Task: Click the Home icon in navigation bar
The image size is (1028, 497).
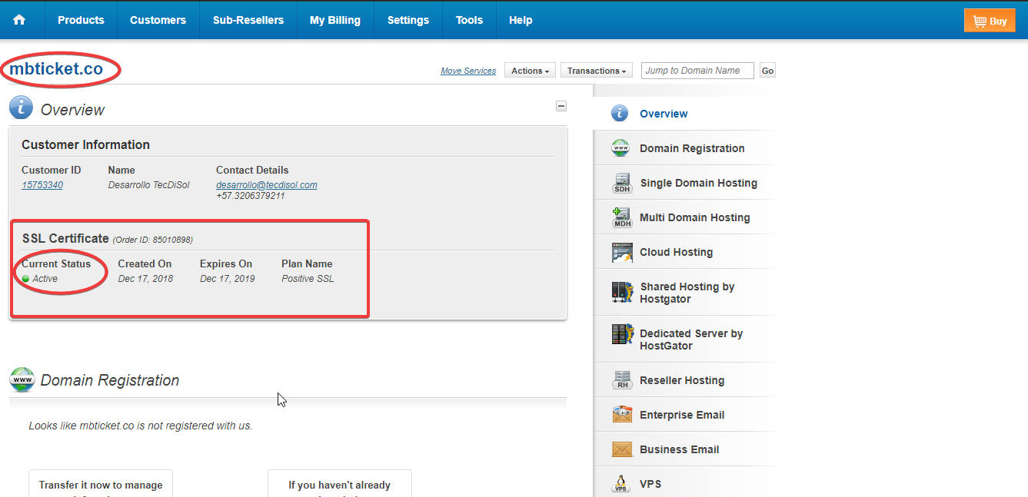Action: [19, 20]
